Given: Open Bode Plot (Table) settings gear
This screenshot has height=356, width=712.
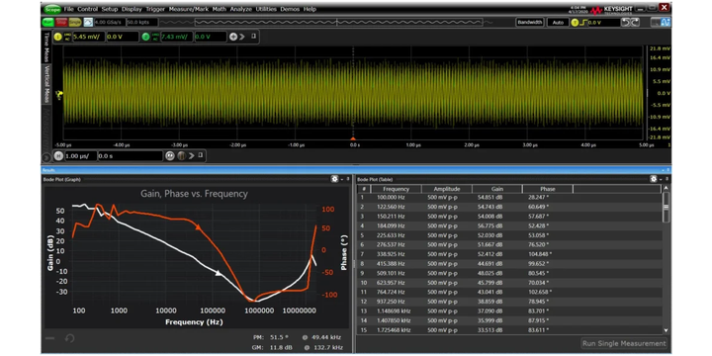Looking at the screenshot, I should click(654, 179).
